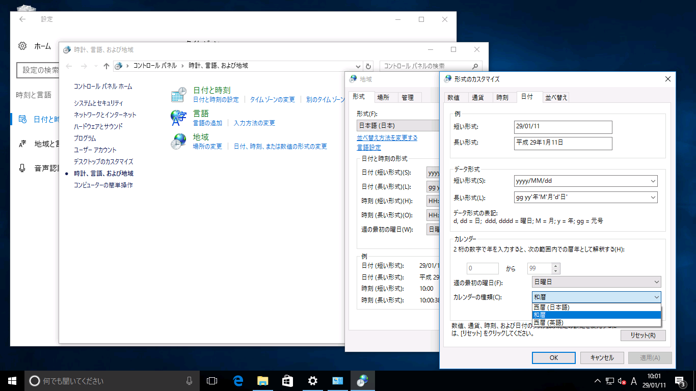Click the Date and Time clock icon
The image size is (696, 391).
(x=179, y=94)
